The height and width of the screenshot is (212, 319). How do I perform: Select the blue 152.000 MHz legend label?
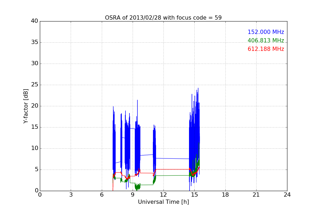coord(266,32)
